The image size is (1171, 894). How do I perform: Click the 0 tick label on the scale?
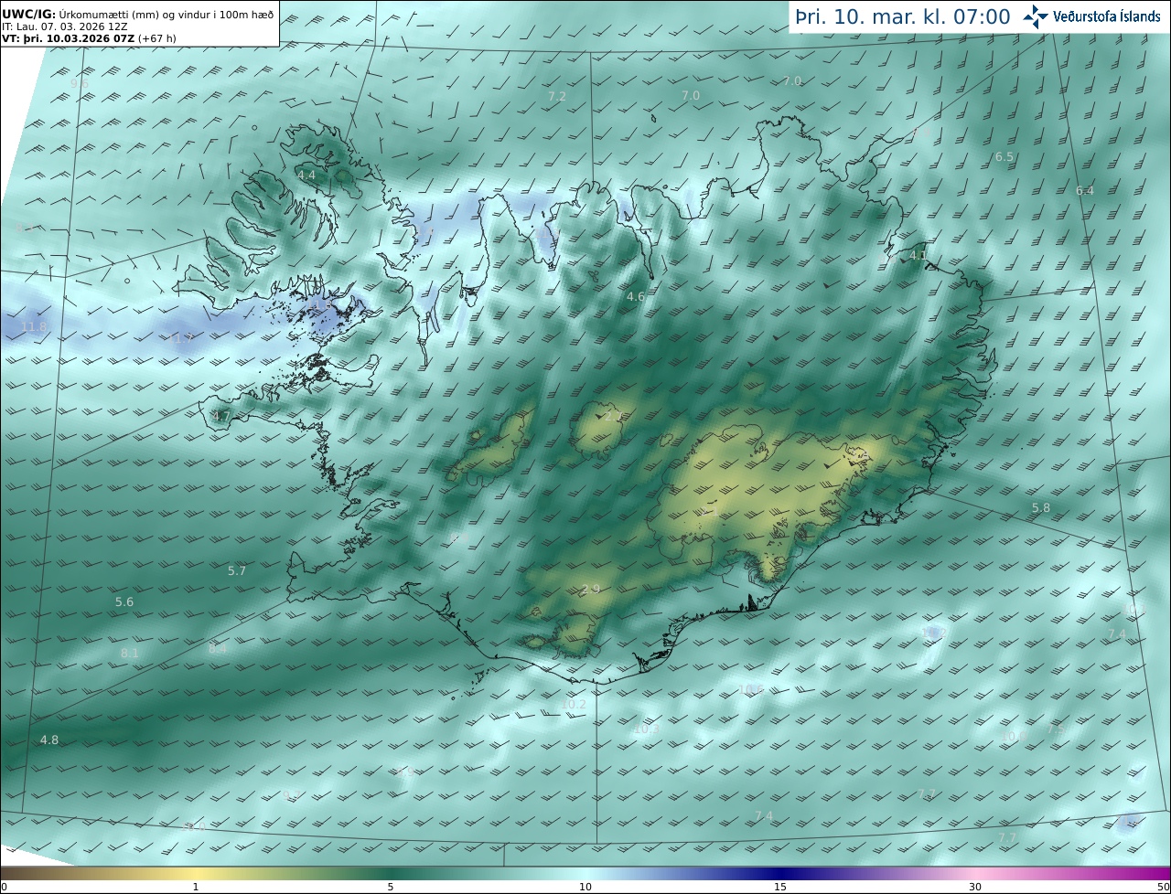pyautogui.click(x=4, y=887)
